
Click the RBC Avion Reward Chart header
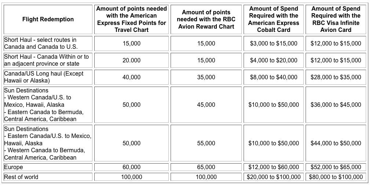coord(206,19)
